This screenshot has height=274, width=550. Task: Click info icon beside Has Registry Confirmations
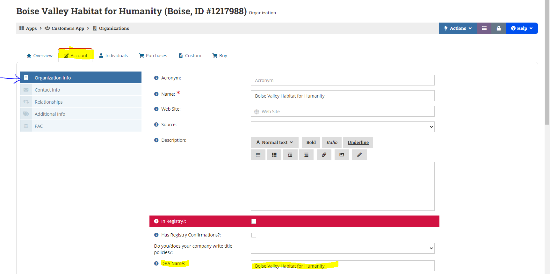click(156, 235)
